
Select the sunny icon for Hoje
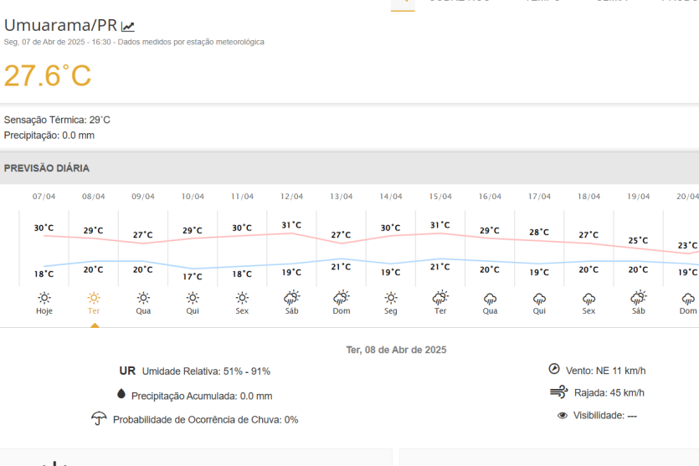pos(44,297)
